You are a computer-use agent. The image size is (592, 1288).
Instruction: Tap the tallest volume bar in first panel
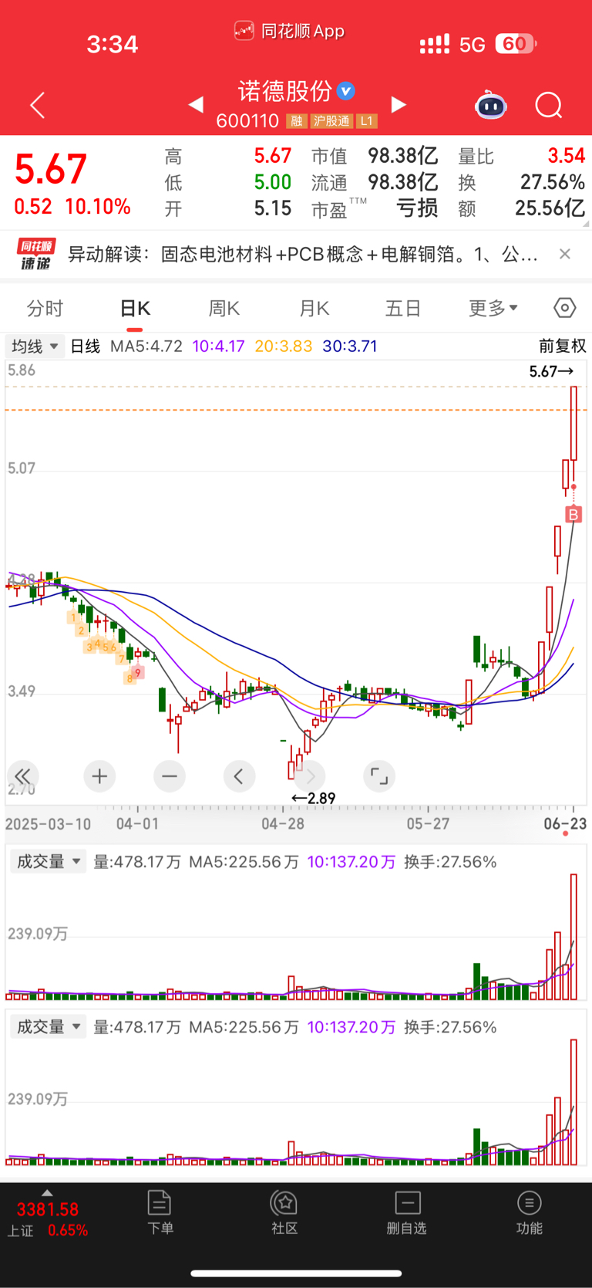click(573, 937)
